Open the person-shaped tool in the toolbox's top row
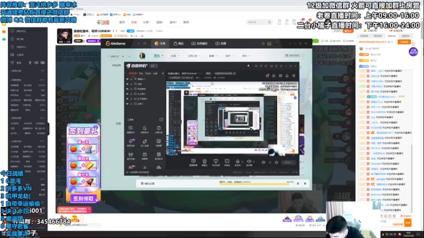Viewport: 424px width, 238px height. pos(145,129)
